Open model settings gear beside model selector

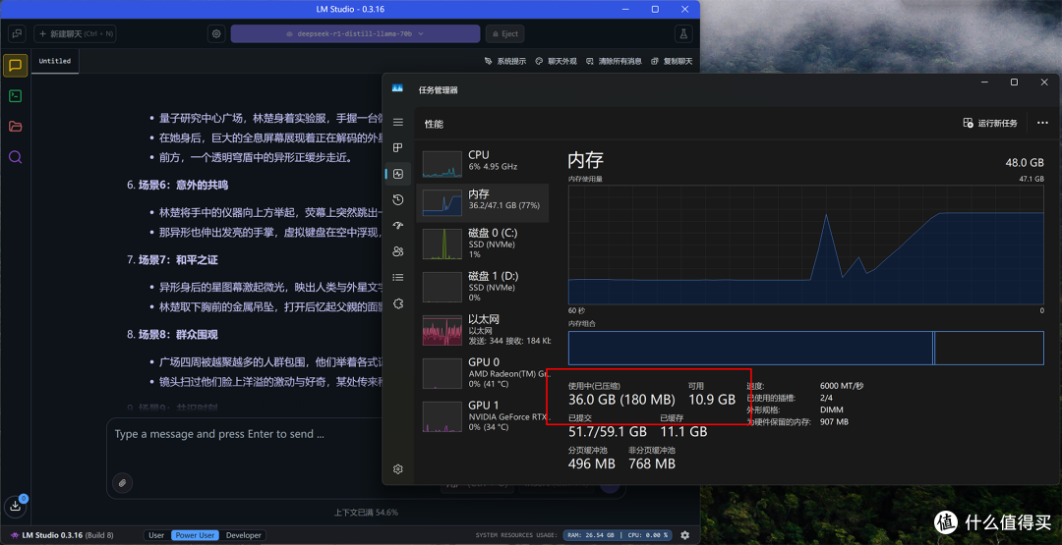(x=216, y=33)
